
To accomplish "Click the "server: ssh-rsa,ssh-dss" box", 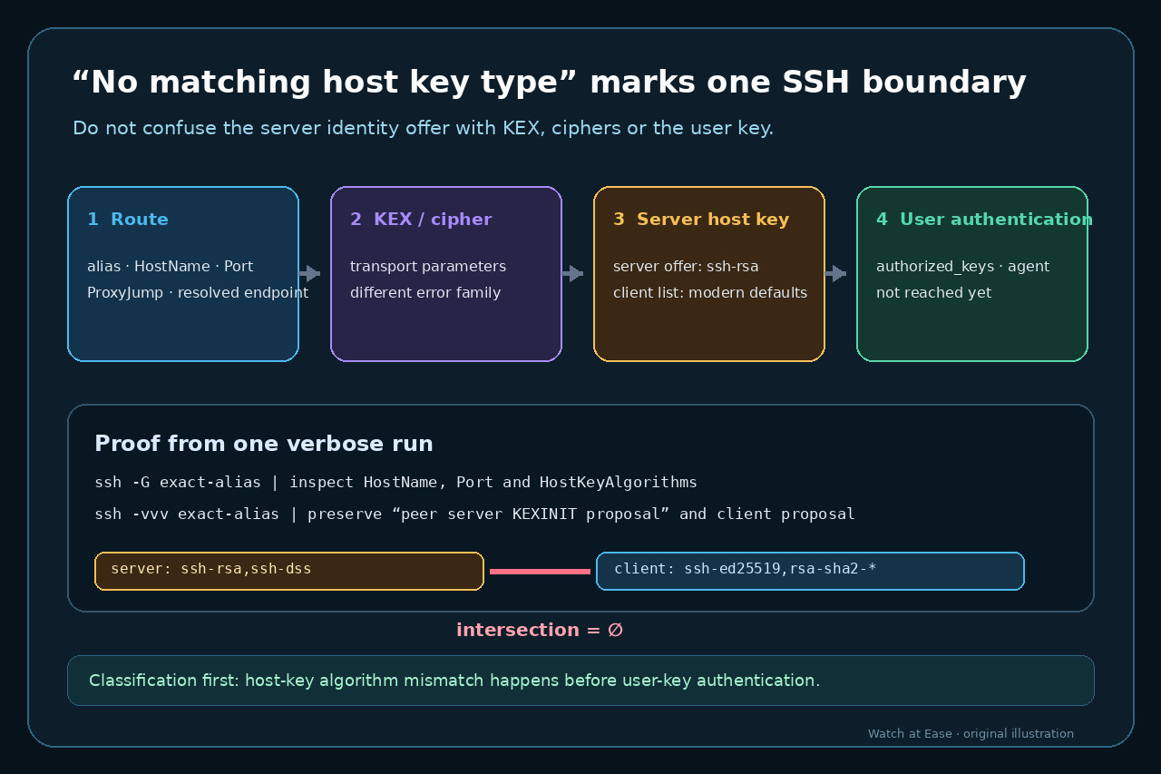I will pos(289,571).
